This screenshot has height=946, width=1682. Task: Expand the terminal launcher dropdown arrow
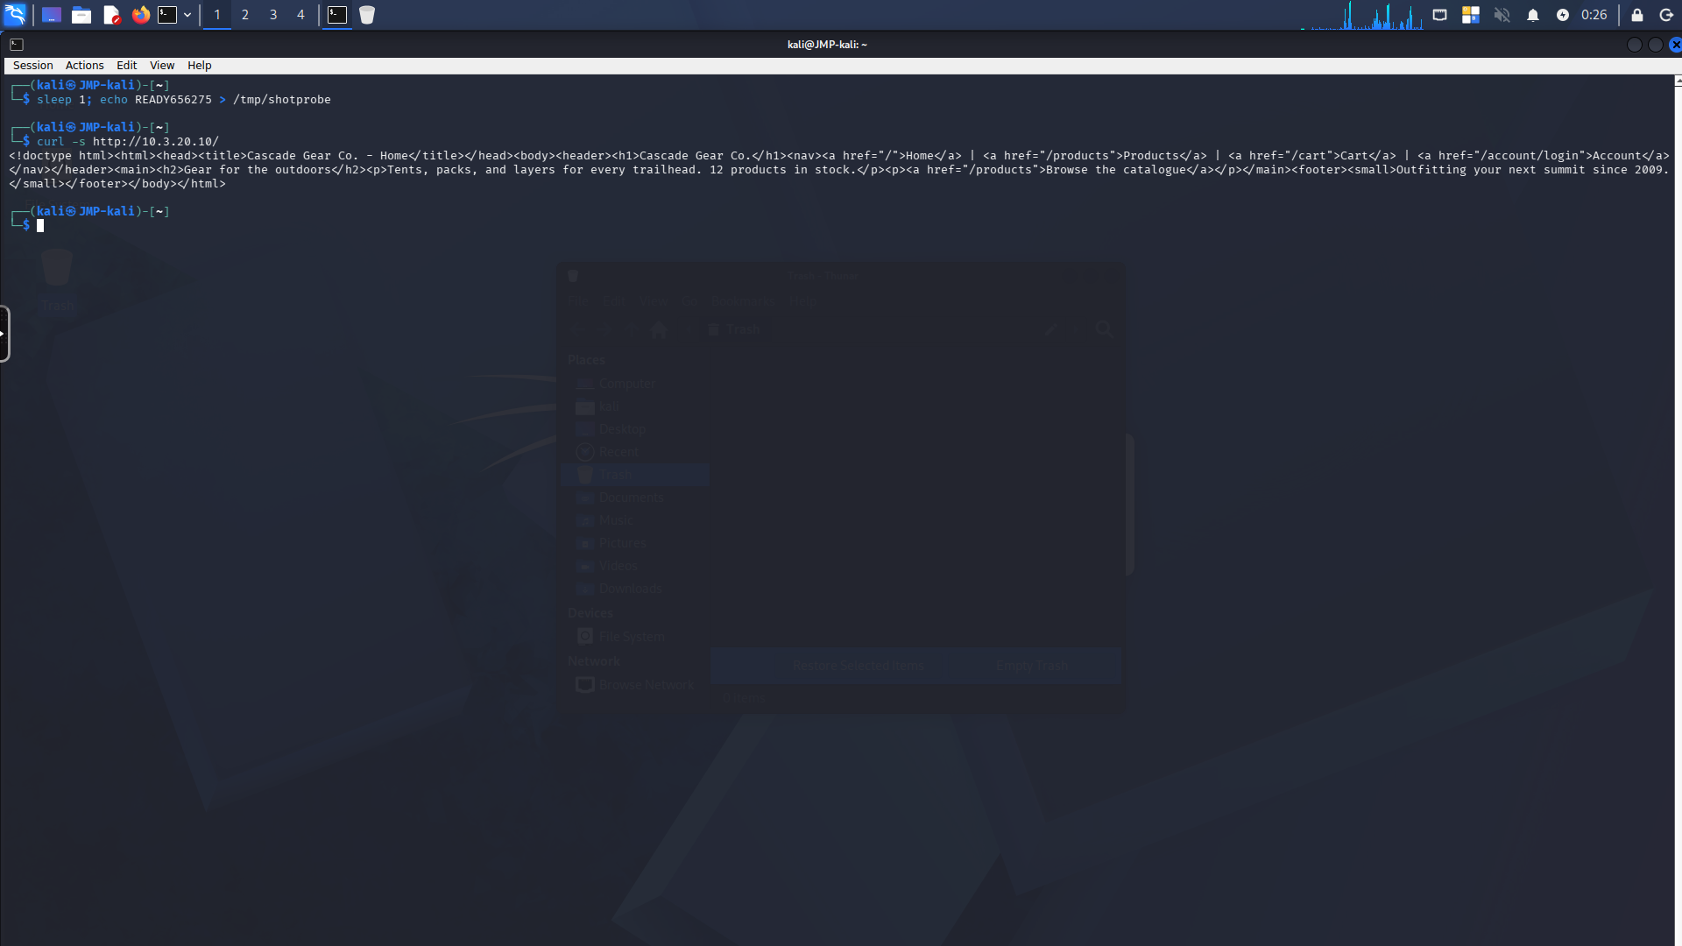(x=187, y=15)
